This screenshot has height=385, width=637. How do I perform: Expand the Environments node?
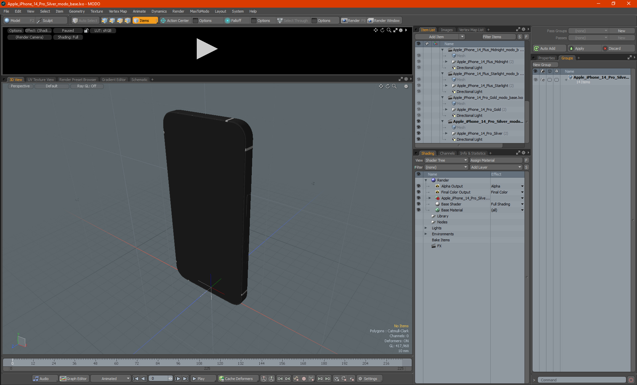[426, 234]
